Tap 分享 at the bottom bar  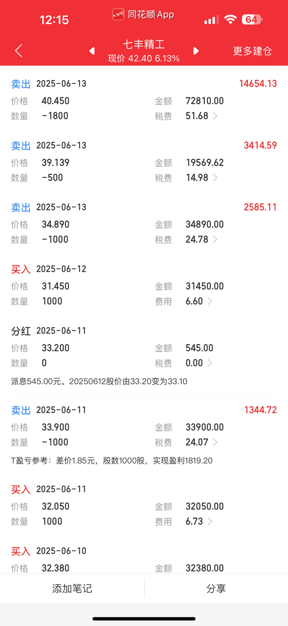pyautogui.click(x=216, y=588)
